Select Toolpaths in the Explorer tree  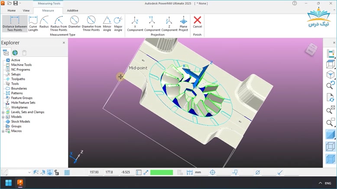[x=18, y=79]
